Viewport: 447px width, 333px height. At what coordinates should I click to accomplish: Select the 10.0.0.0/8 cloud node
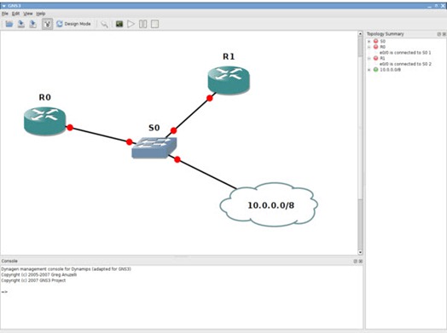(x=269, y=204)
